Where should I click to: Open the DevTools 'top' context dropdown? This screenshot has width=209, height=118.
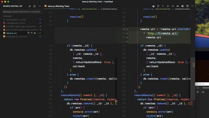point(203,92)
